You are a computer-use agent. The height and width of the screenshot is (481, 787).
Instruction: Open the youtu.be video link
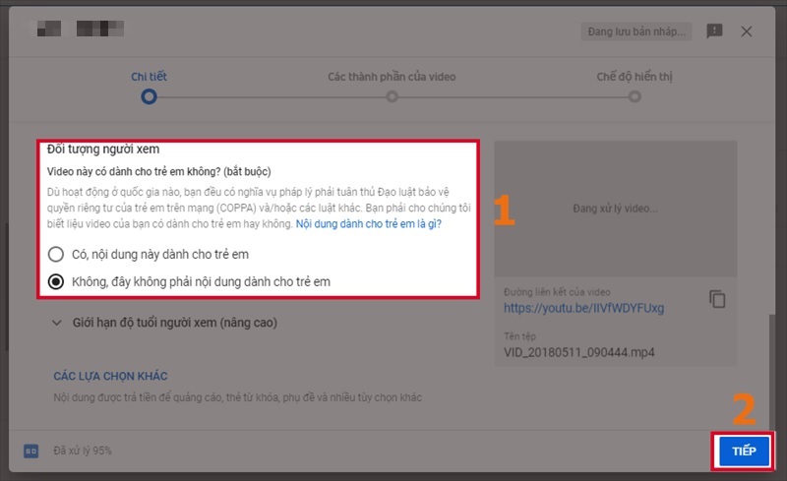pos(583,308)
